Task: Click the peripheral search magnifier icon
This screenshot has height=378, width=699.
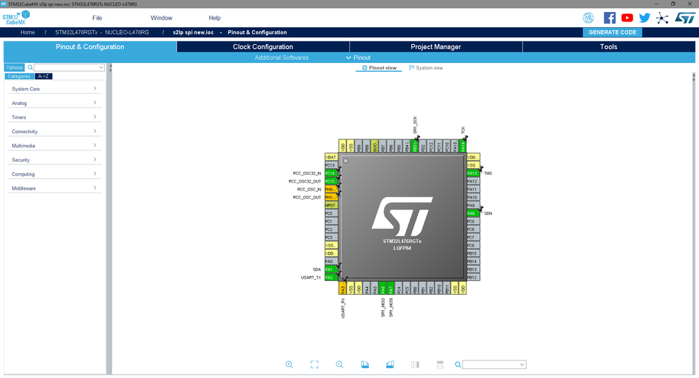Action: tap(30, 68)
